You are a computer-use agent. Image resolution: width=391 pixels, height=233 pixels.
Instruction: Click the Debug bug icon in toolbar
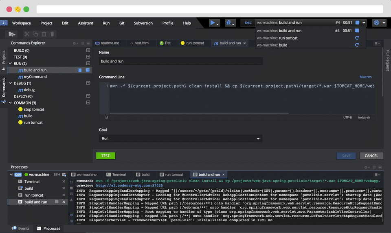click(x=228, y=23)
